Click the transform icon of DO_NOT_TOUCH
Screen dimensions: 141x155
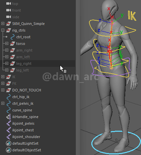coord(8,90)
